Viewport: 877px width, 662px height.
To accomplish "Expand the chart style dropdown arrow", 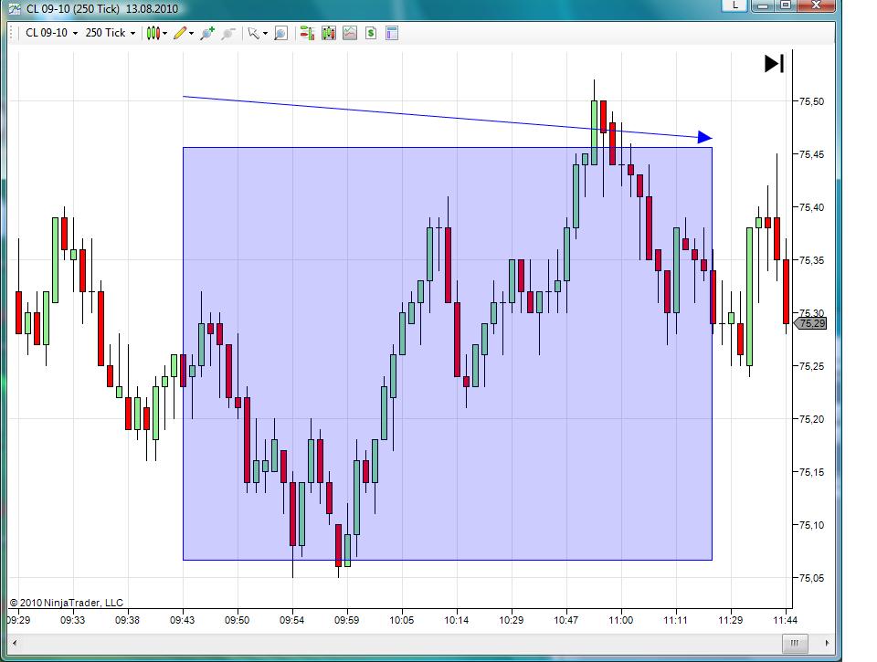I will coord(165,34).
